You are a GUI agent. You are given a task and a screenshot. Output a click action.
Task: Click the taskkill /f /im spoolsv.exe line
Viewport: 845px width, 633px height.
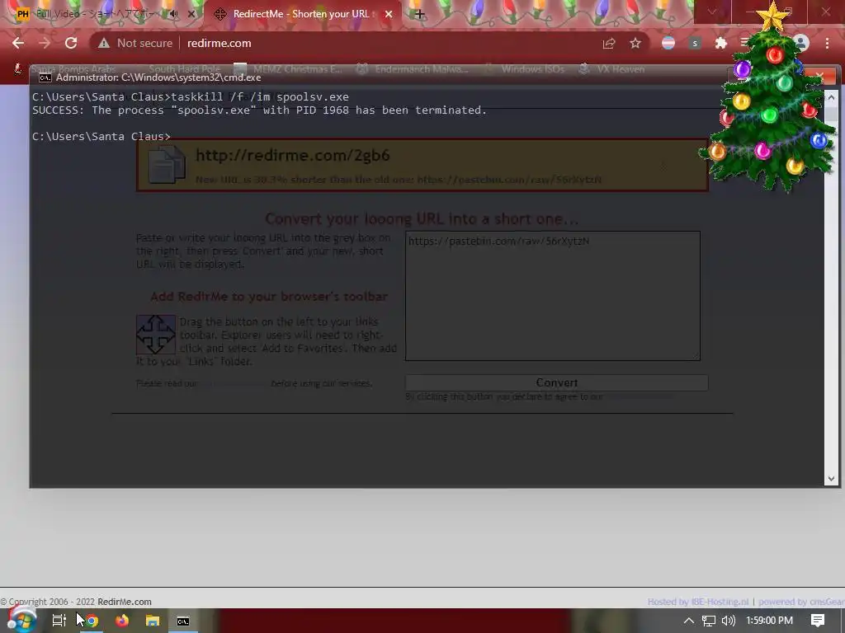(x=191, y=97)
